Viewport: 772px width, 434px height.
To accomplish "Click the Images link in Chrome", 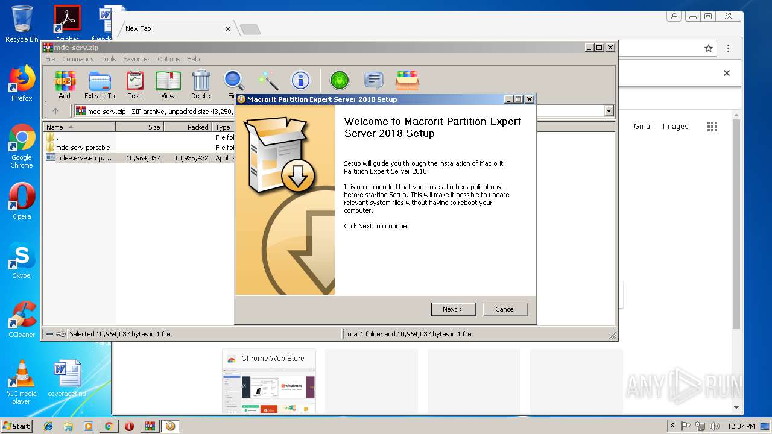I will tap(675, 127).
